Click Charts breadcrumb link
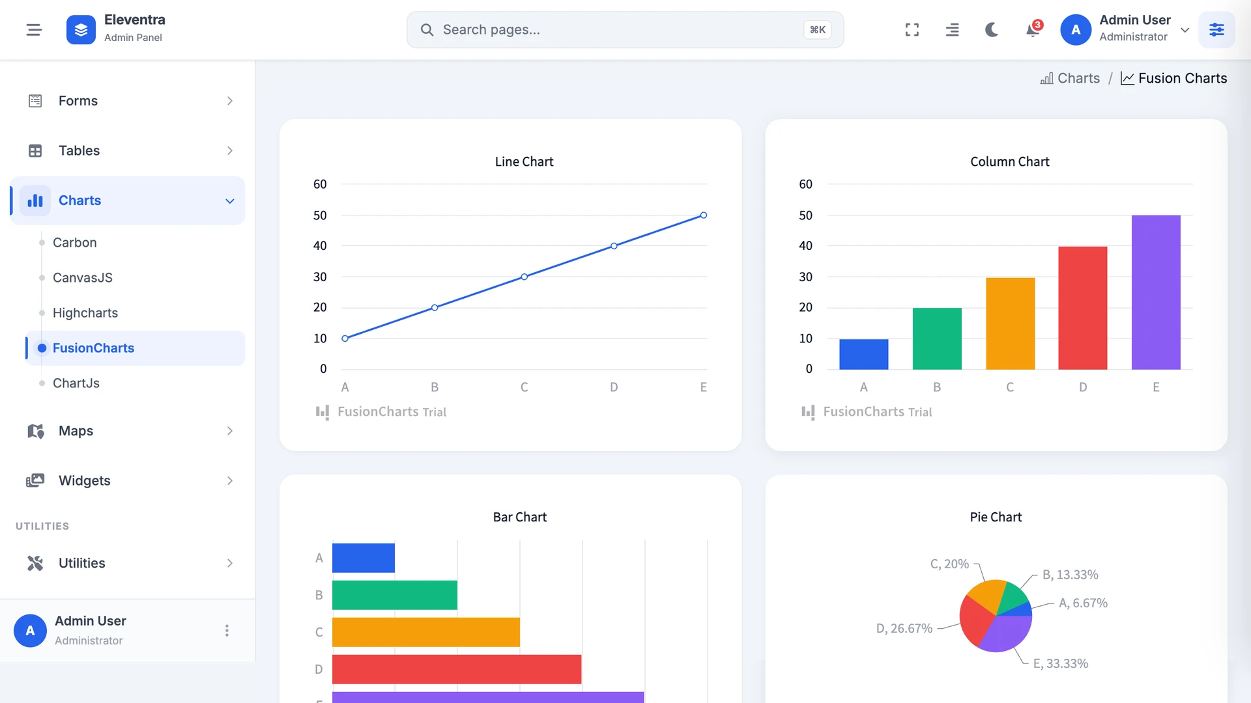 (x=1078, y=78)
